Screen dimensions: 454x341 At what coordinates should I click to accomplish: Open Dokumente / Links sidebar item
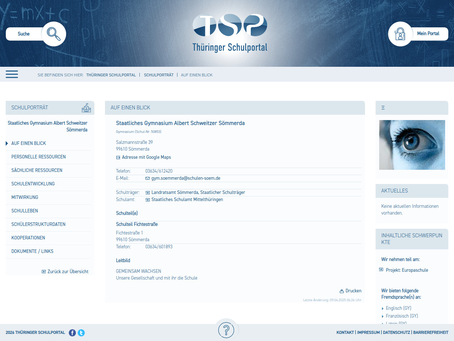pyautogui.click(x=32, y=251)
